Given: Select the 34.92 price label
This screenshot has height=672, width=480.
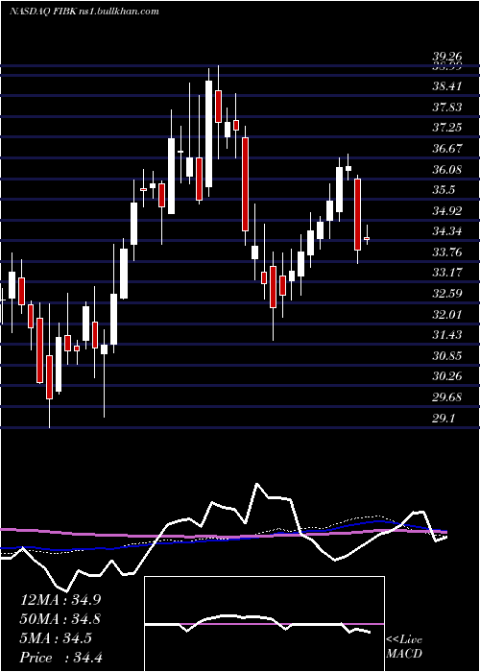Looking at the screenshot, I should coord(446,210).
